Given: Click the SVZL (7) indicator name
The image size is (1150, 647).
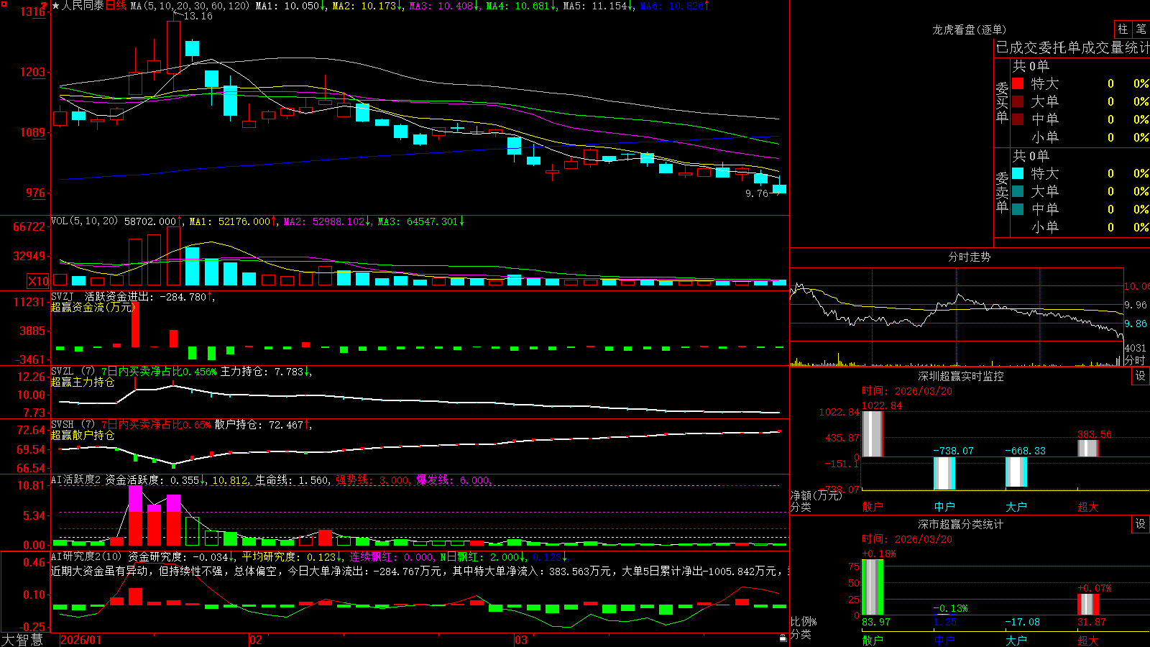Looking at the screenshot, I should (73, 371).
